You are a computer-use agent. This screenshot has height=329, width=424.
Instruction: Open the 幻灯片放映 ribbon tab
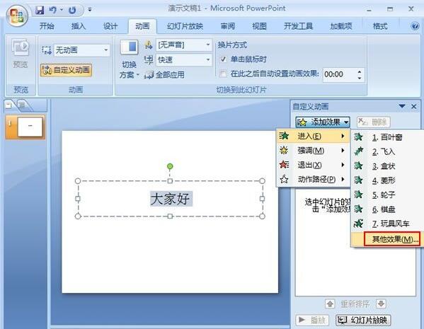(185, 26)
